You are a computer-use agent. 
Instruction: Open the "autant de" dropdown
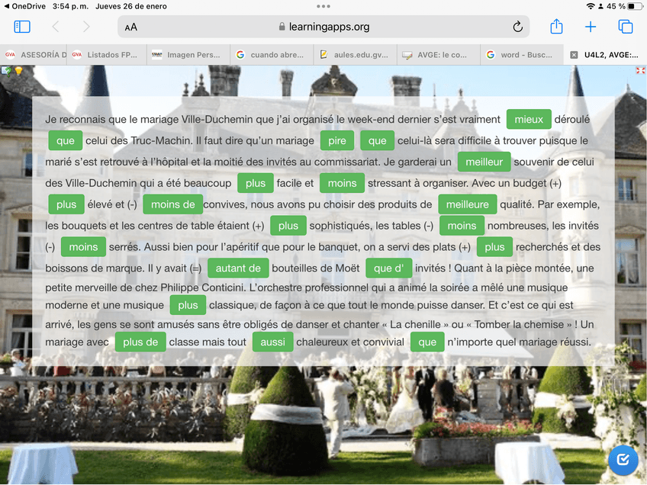(238, 268)
